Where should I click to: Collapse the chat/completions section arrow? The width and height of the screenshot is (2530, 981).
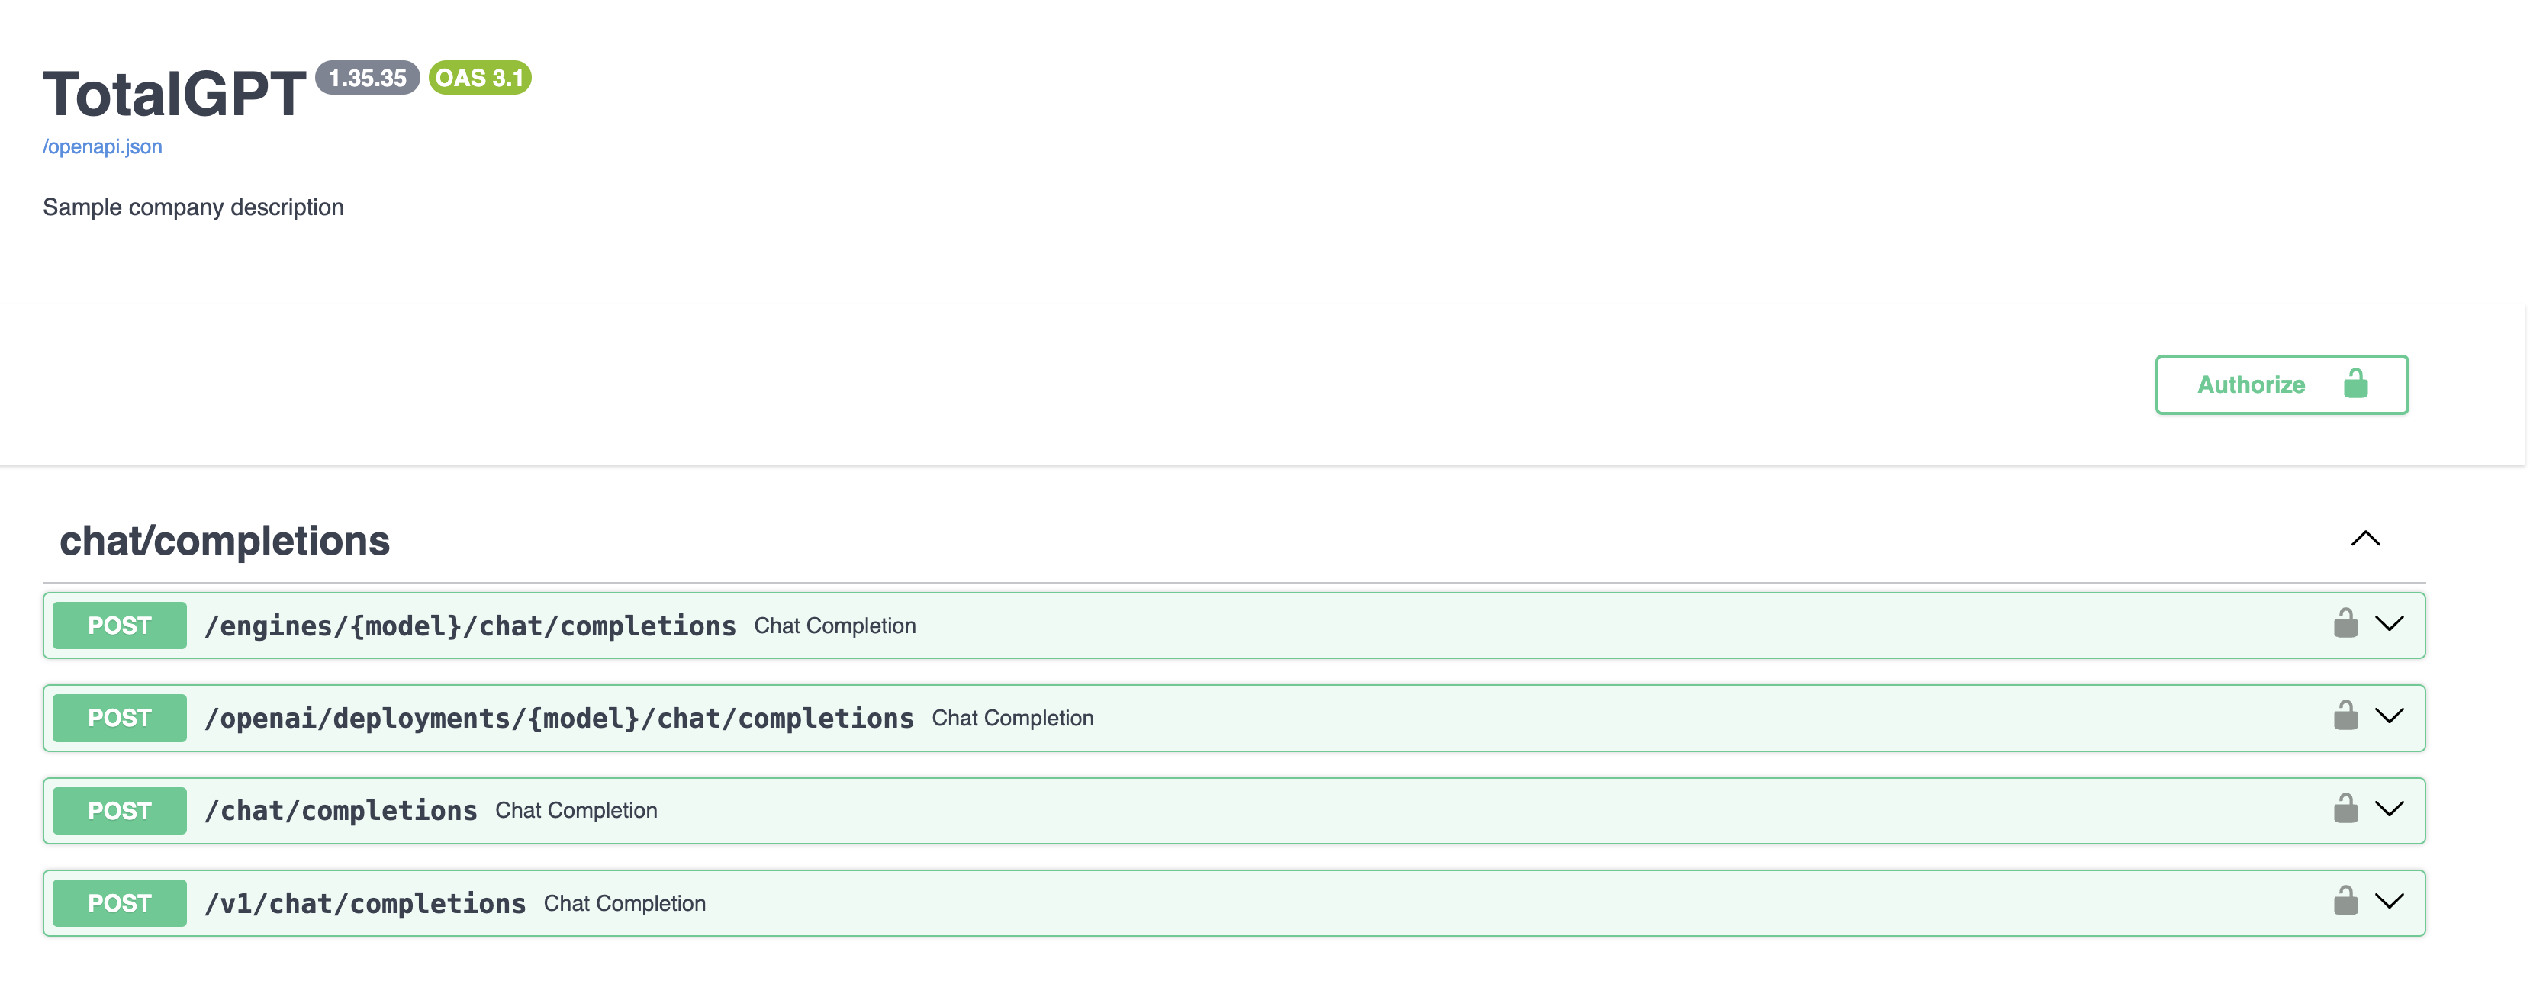pos(2365,538)
